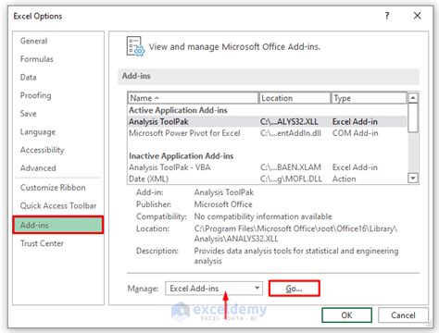The image size is (439, 333).
Task: Click the add-ins gear list icon
Action: coord(135,46)
